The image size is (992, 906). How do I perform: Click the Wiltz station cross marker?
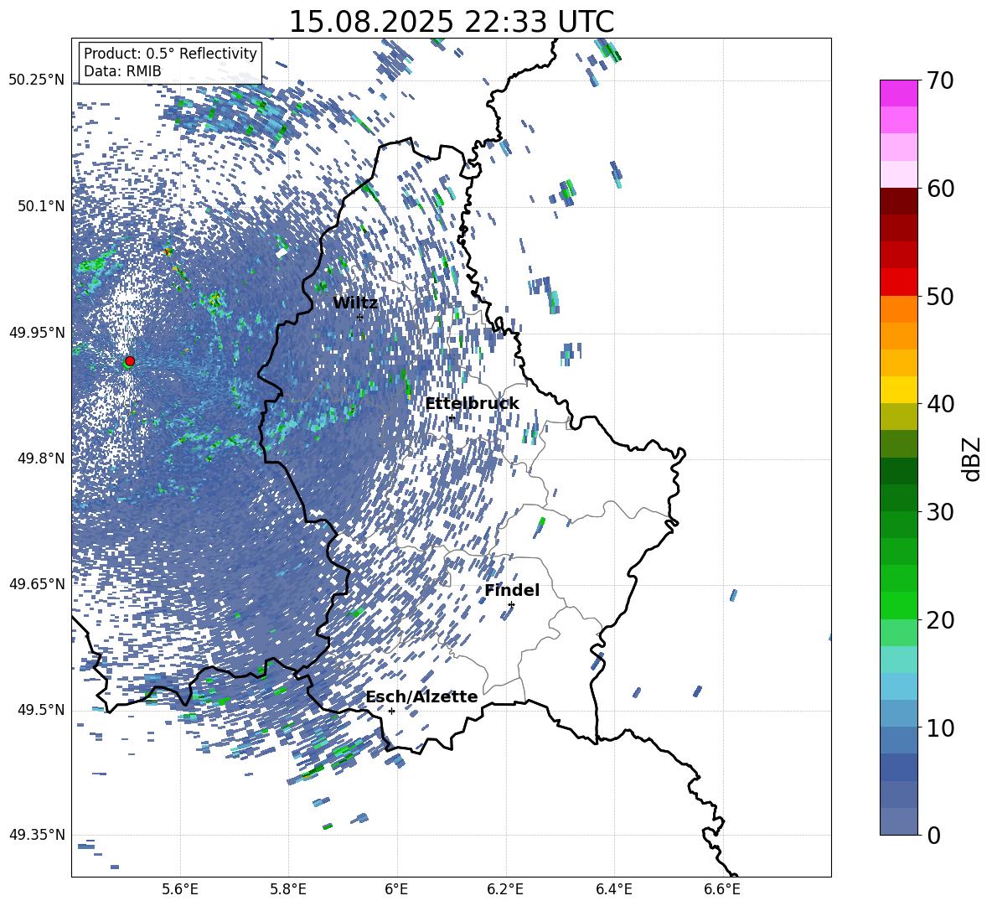(360, 318)
